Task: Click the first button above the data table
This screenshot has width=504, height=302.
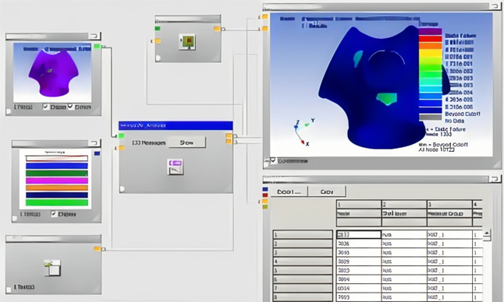Action: (x=289, y=191)
